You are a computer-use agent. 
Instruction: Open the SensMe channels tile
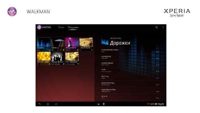[44, 58]
